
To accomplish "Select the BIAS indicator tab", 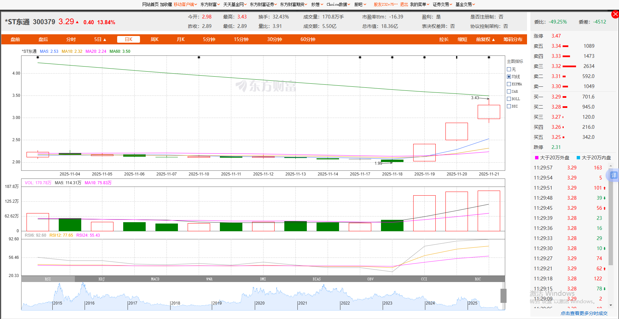I will tap(317, 279).
